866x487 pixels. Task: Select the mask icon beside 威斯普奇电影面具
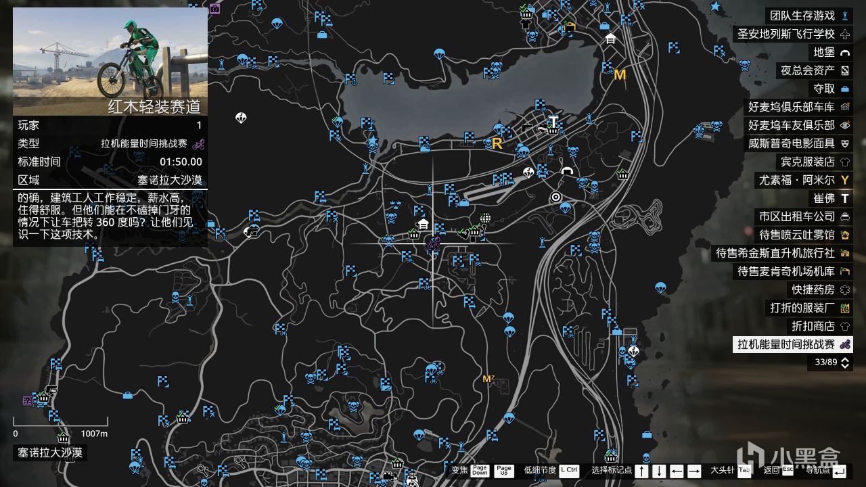[x=844, y=143]
